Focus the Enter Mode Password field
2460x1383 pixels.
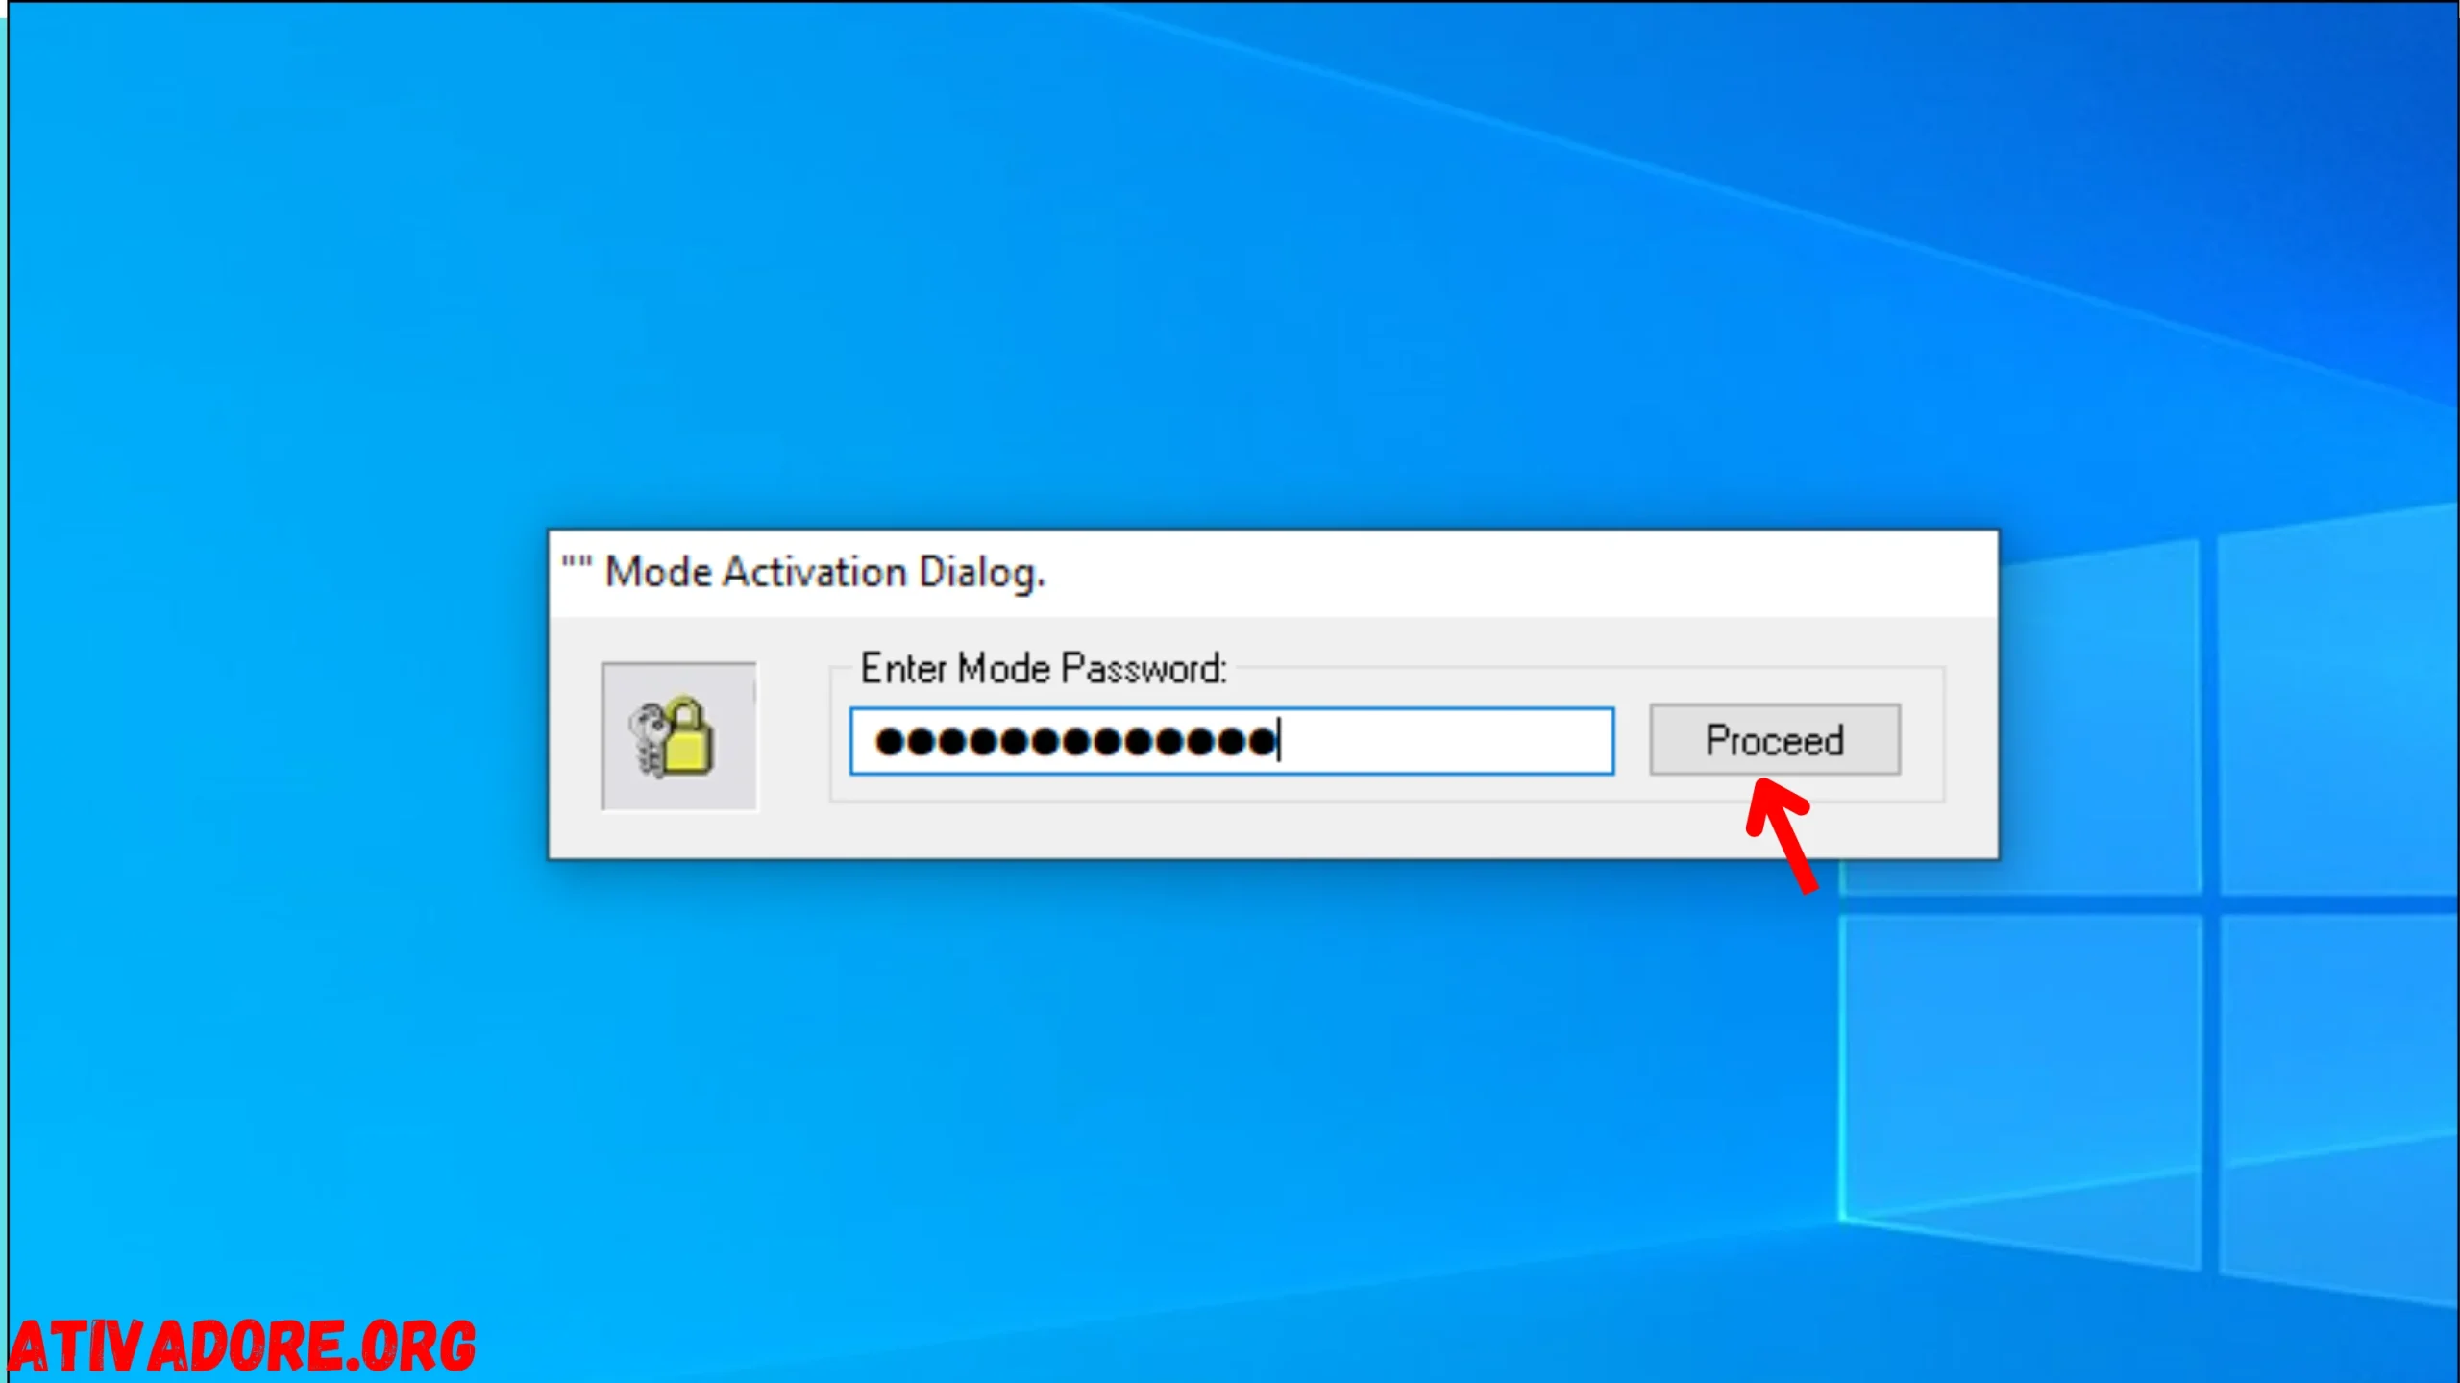pos(1231,741)
